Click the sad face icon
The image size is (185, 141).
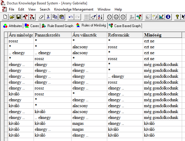[109, 17]
